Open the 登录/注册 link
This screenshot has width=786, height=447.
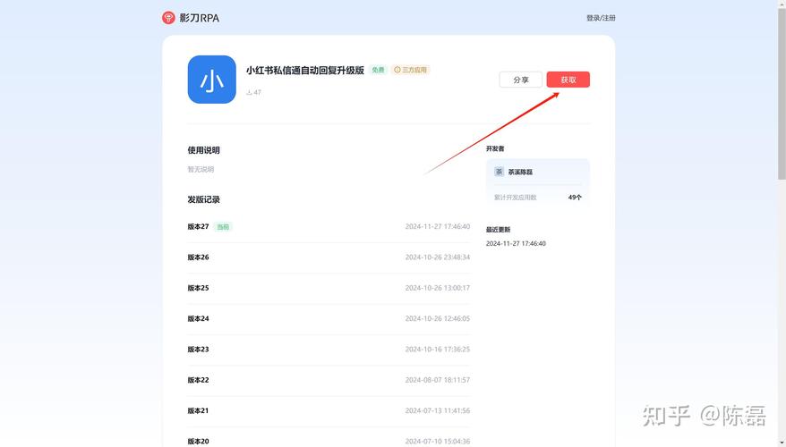click(x=601, y=18)
